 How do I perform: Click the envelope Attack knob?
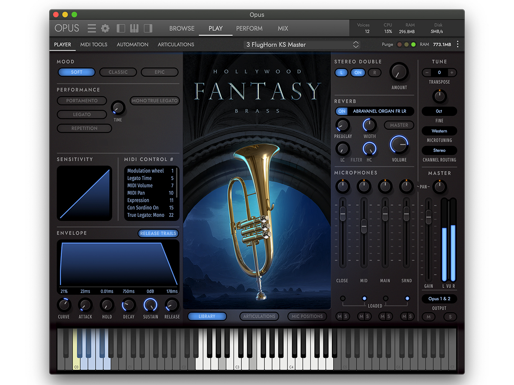[x=85, y=305]
